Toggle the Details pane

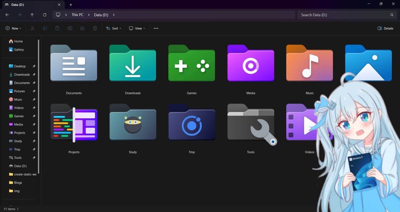(x=385, y=28)
